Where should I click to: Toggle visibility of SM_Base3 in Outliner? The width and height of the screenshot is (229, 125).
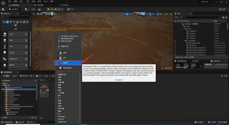tap(175, 45)
